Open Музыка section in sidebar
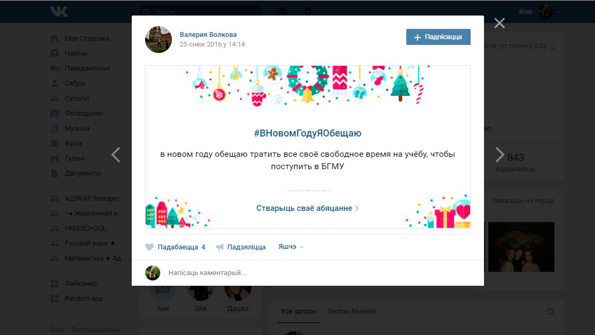Screen dimensions: 595x335 [x=77, y=128]
